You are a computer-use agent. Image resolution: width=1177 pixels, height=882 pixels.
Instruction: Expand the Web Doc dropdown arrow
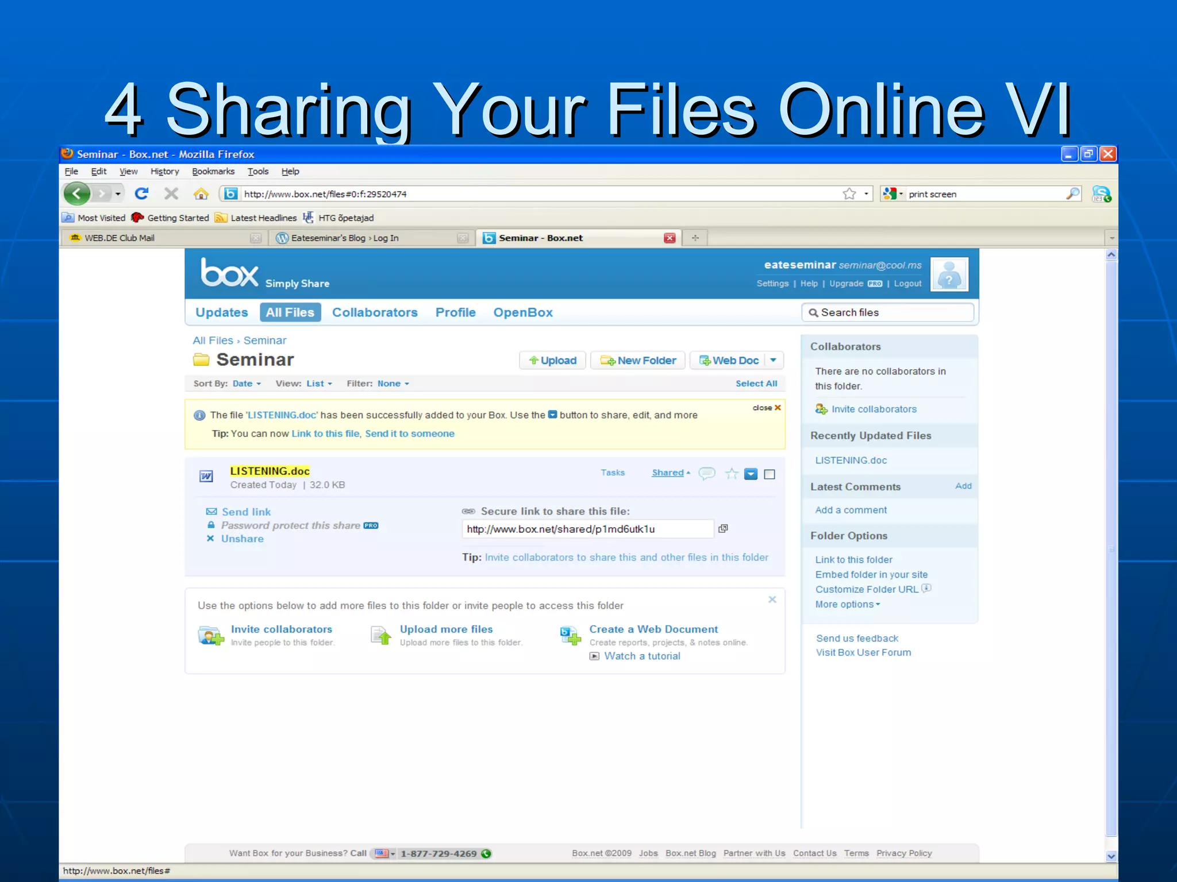(x=774, y=361)
